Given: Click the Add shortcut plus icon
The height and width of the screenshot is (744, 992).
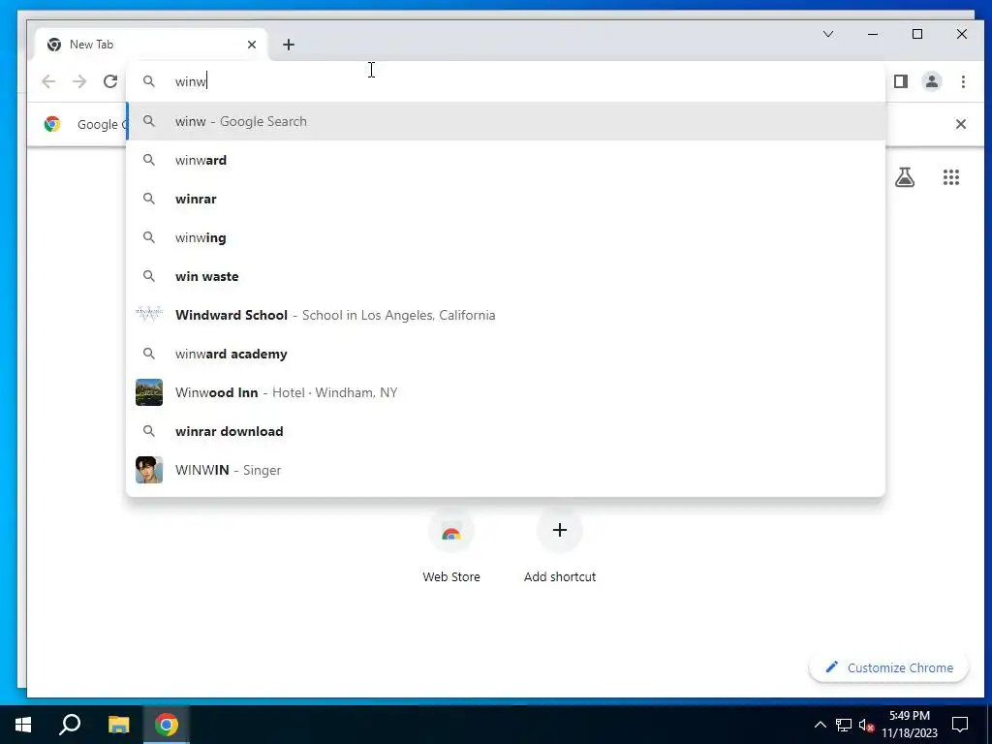Looking at the screenshot, I should click(x=560, y=530).
